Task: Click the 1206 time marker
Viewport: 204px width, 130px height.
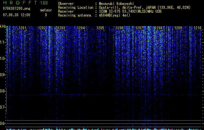Action: (120, 28)
